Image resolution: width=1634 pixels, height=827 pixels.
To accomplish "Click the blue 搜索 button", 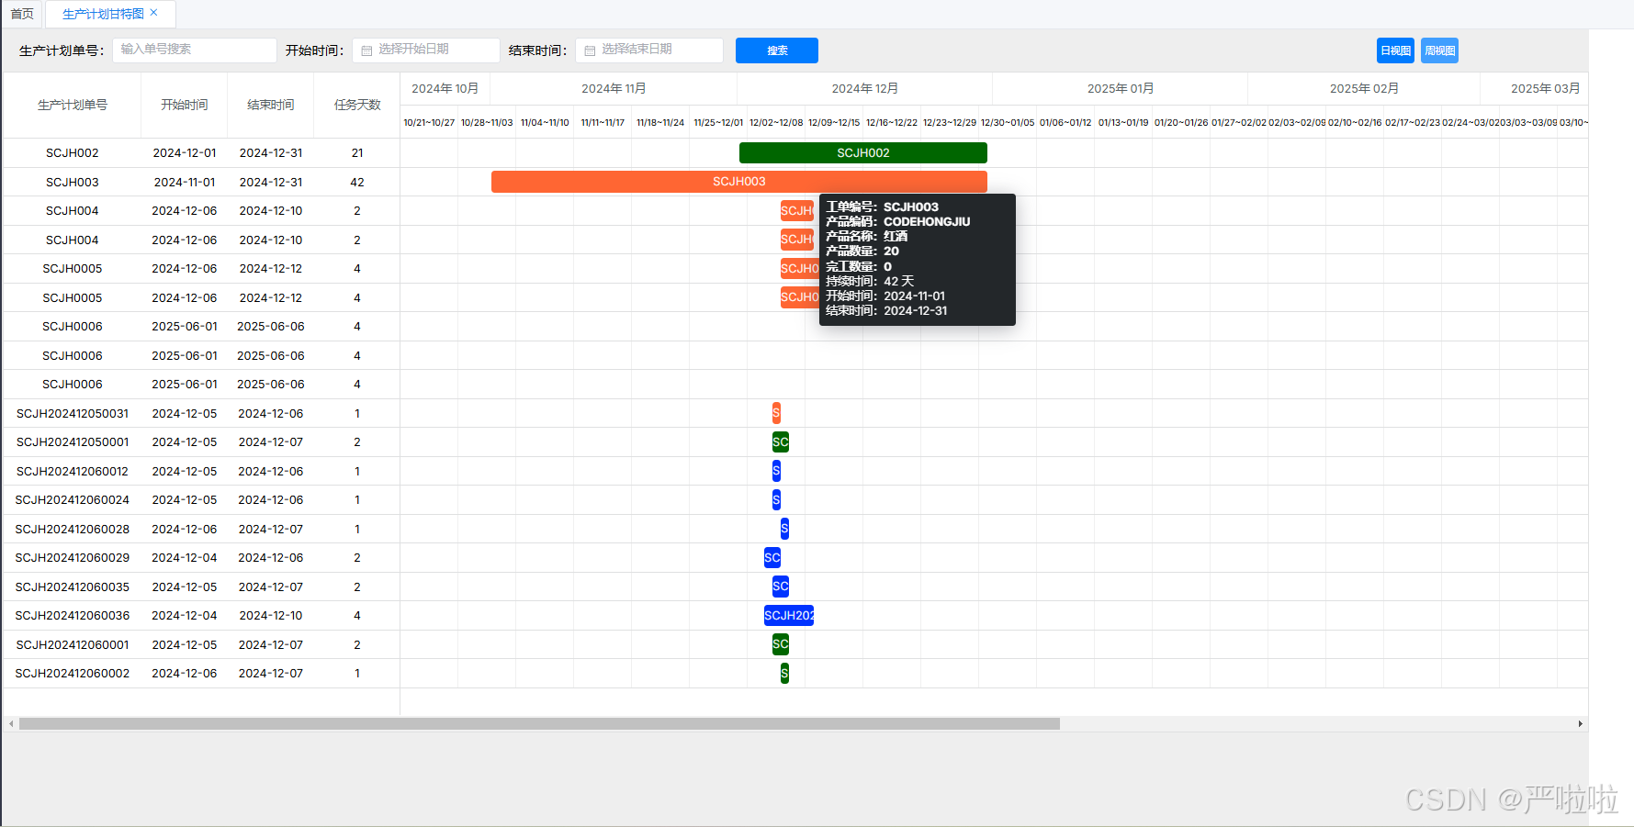I will tap(777, 50).
